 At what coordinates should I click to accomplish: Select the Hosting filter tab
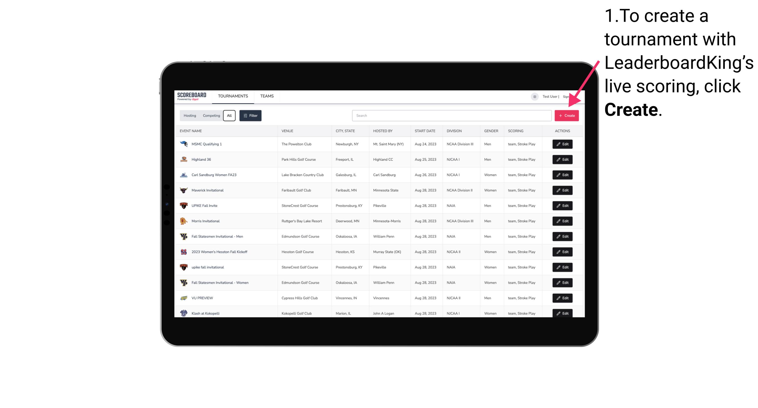(190, 116)
